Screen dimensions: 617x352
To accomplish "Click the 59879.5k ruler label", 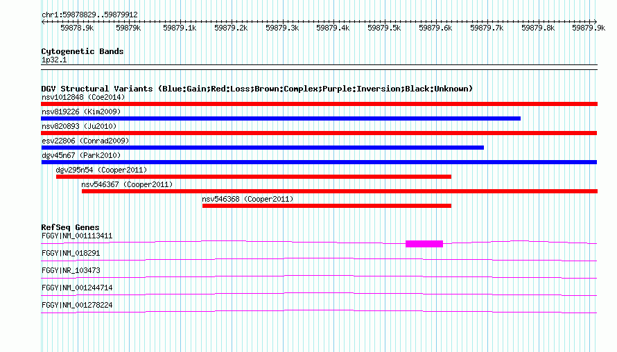I will click(x=384, y=28).
